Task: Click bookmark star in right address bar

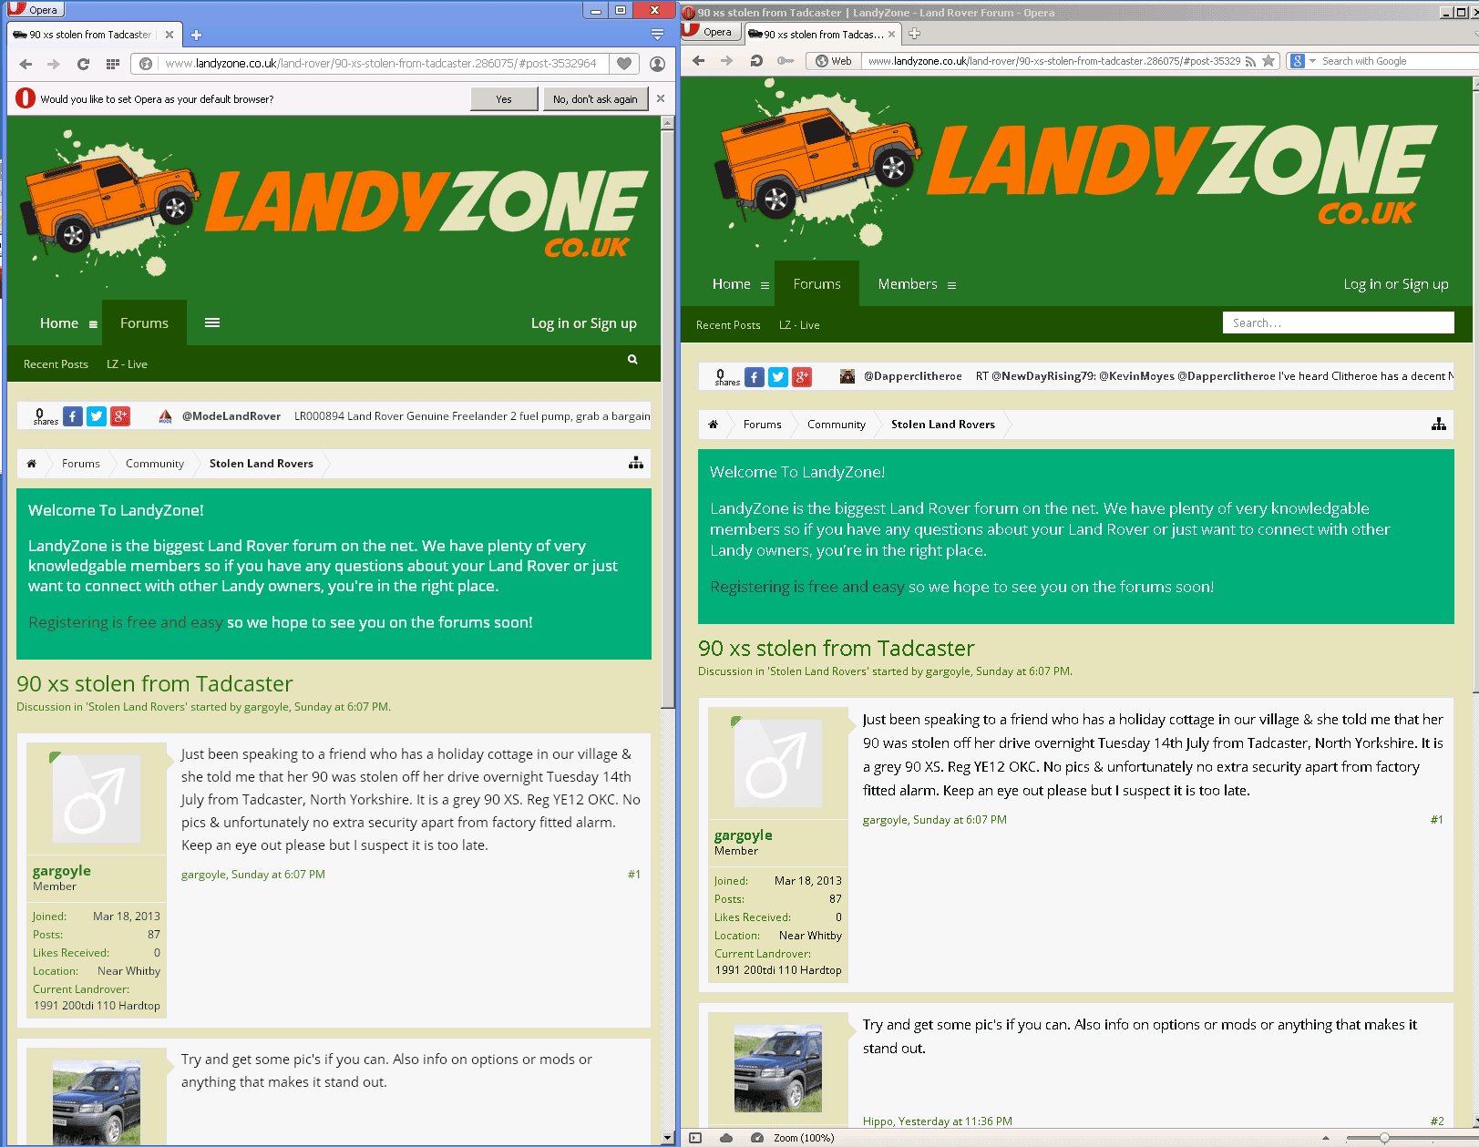Action: click(1268, 61)
